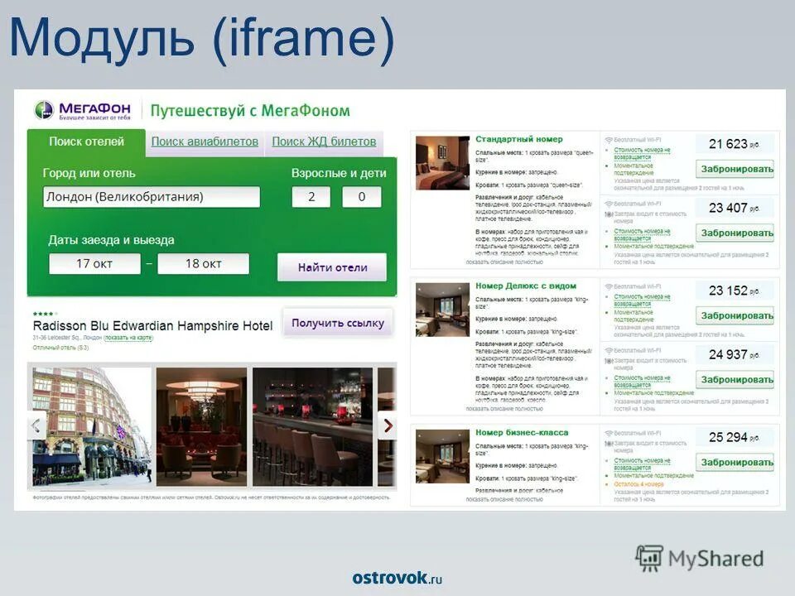
Task: Click the Получить ссылку button
Action: point(338,323)
